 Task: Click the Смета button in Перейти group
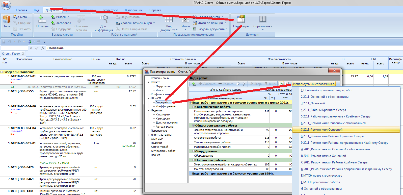[20, 17]
